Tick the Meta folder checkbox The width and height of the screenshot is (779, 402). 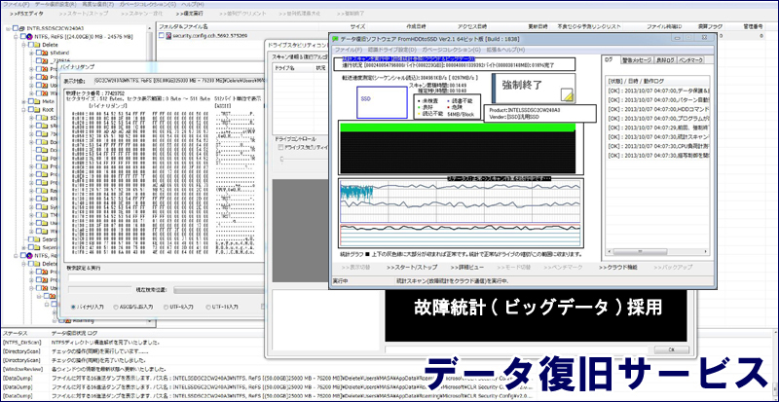(30, 101)
